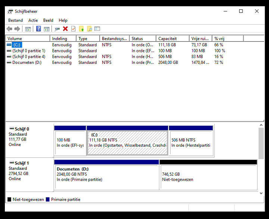Select the (C:) 111,18 GB NTFS partition block

point(127,143)
